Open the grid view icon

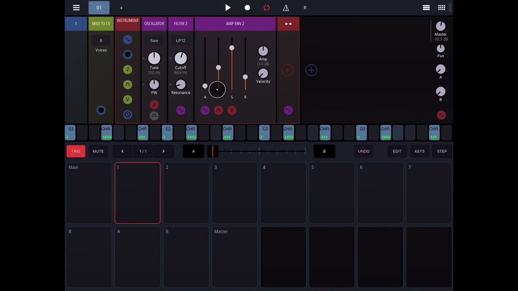tap(442, 8)
